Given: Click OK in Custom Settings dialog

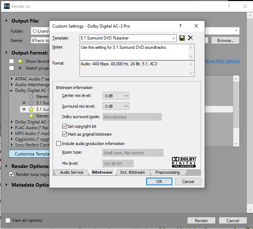Looking at the screenshot, I should (159, 182).
